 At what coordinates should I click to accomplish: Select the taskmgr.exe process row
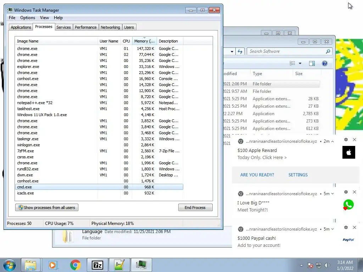point(99,139)
